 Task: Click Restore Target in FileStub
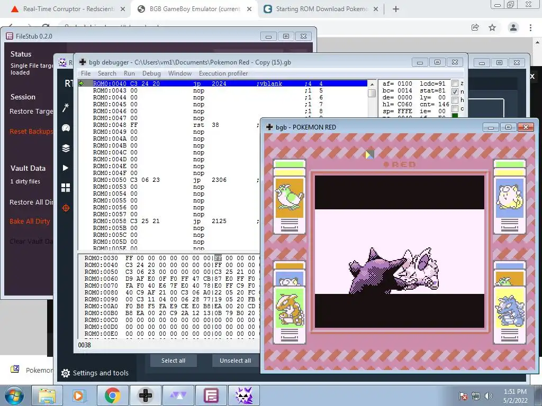pyautogui.click(x=31, y=111)
